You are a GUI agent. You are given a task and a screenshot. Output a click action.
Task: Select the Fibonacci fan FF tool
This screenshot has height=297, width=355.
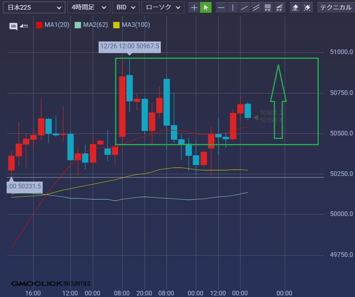(x=280, y=7)
